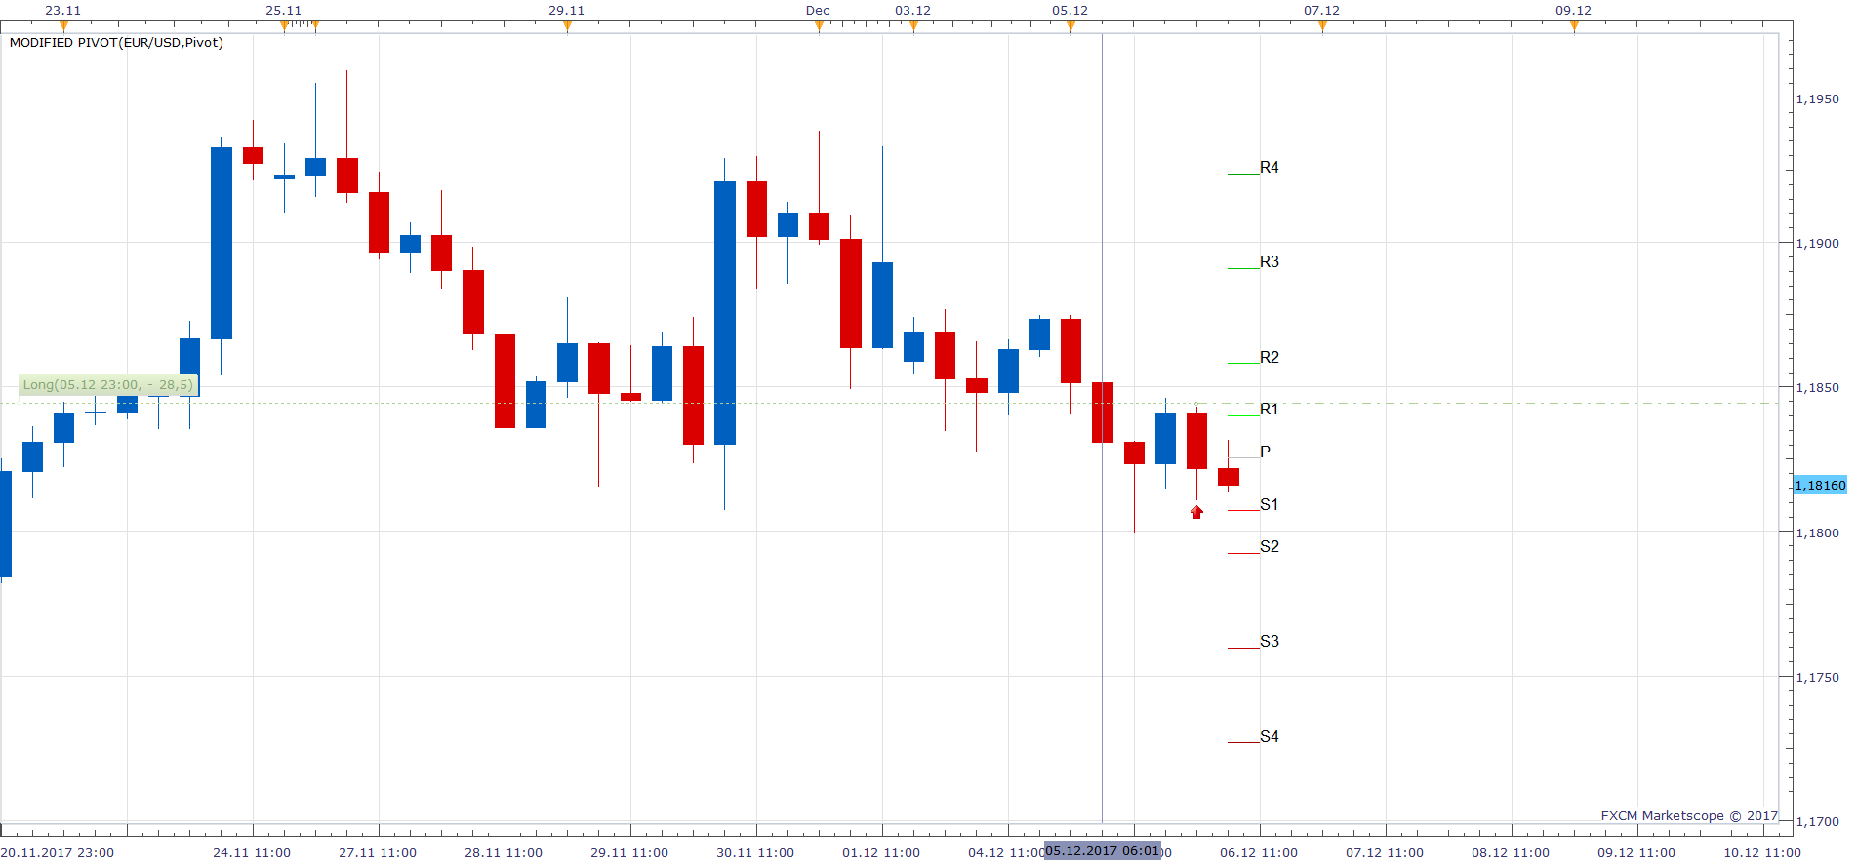Click the Dec month marker at top
This screenshot has height=865, width=1857.
[818, 11]
